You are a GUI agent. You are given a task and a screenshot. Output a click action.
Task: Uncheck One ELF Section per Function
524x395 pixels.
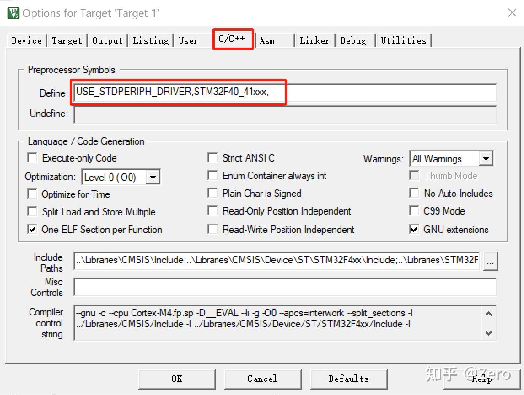tap(32, 230)
